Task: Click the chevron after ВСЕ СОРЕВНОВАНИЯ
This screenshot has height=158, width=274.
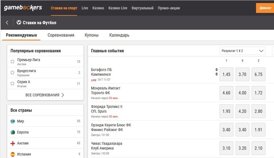Action: tap(63, 95)
